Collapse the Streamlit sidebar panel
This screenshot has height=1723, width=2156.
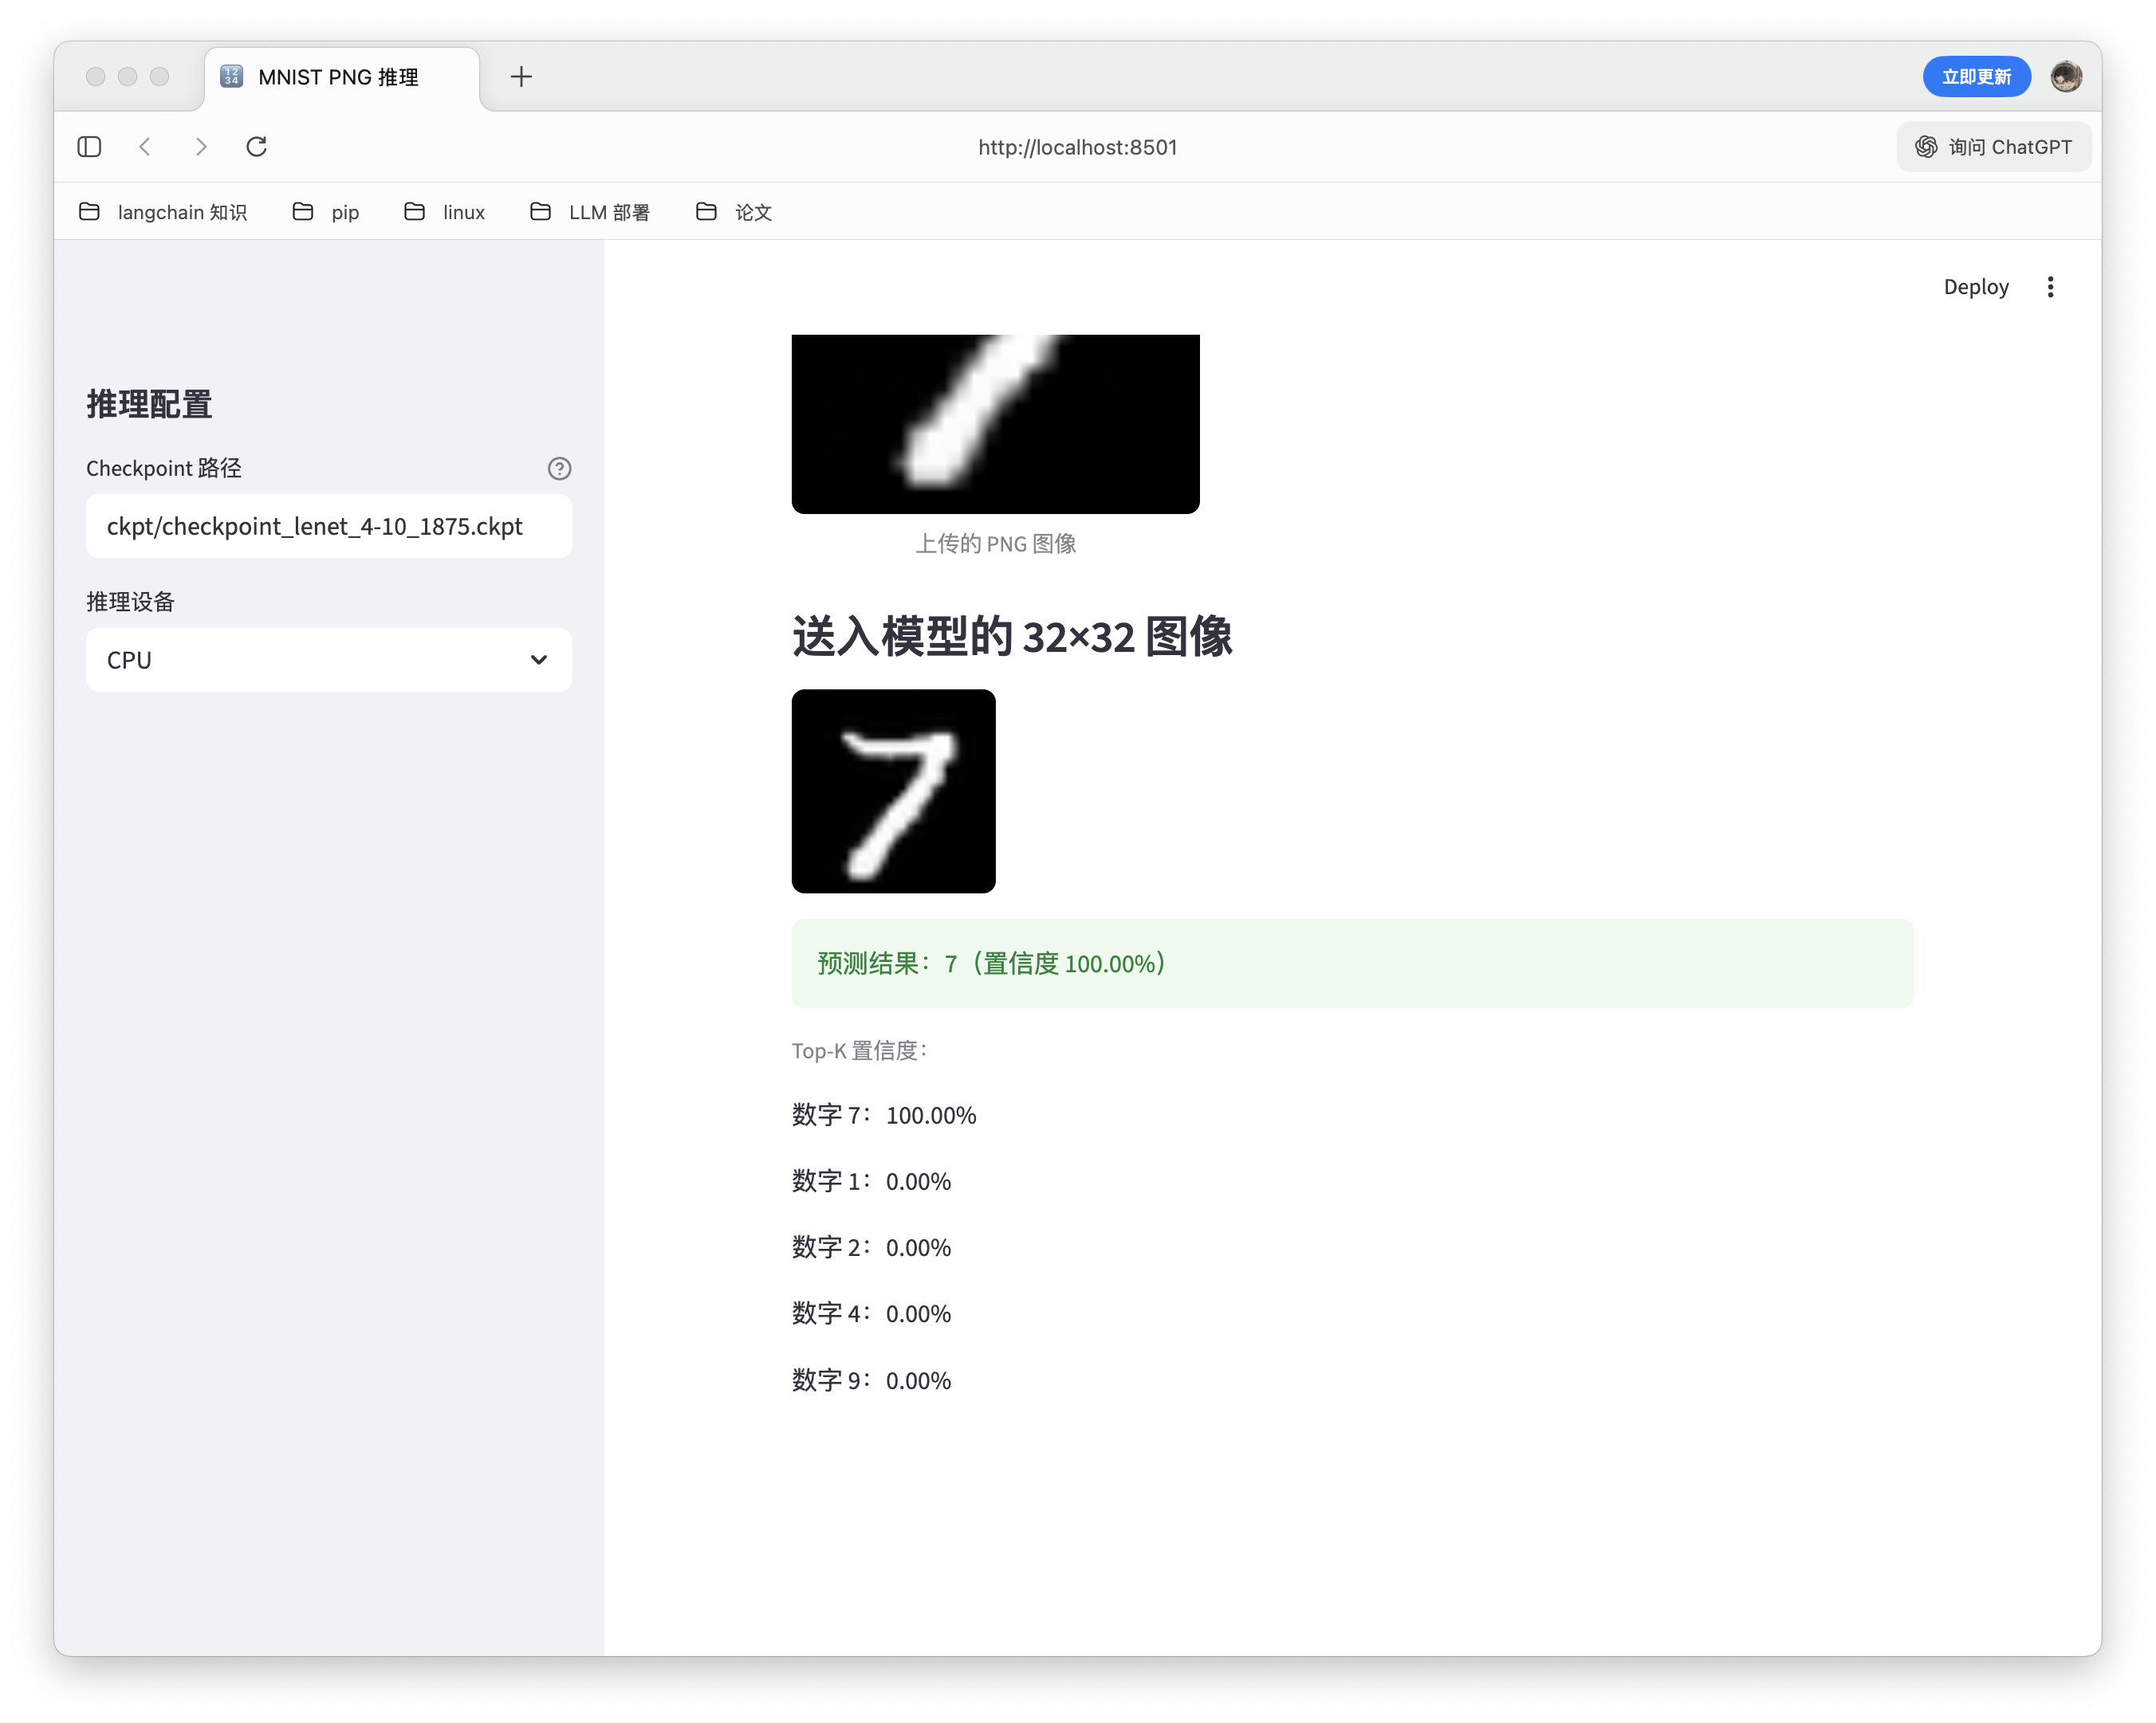tap(89, 146)
